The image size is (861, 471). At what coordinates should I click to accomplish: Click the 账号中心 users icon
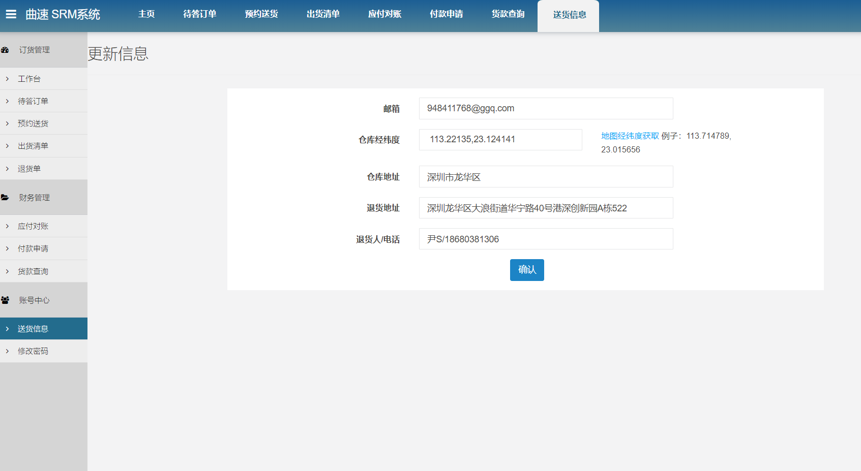point(5,300)
